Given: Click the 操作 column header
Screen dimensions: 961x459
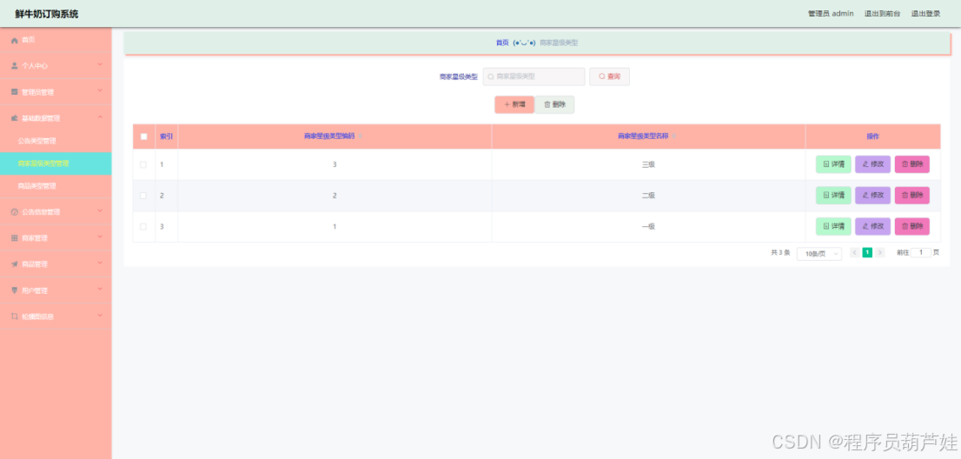Looking at the screenshot, I should click(872, 136).
